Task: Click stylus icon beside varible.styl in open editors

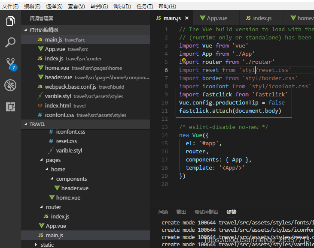Action: click(x=40, y=96)
